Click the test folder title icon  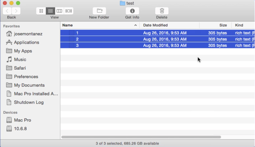point(122,3)
